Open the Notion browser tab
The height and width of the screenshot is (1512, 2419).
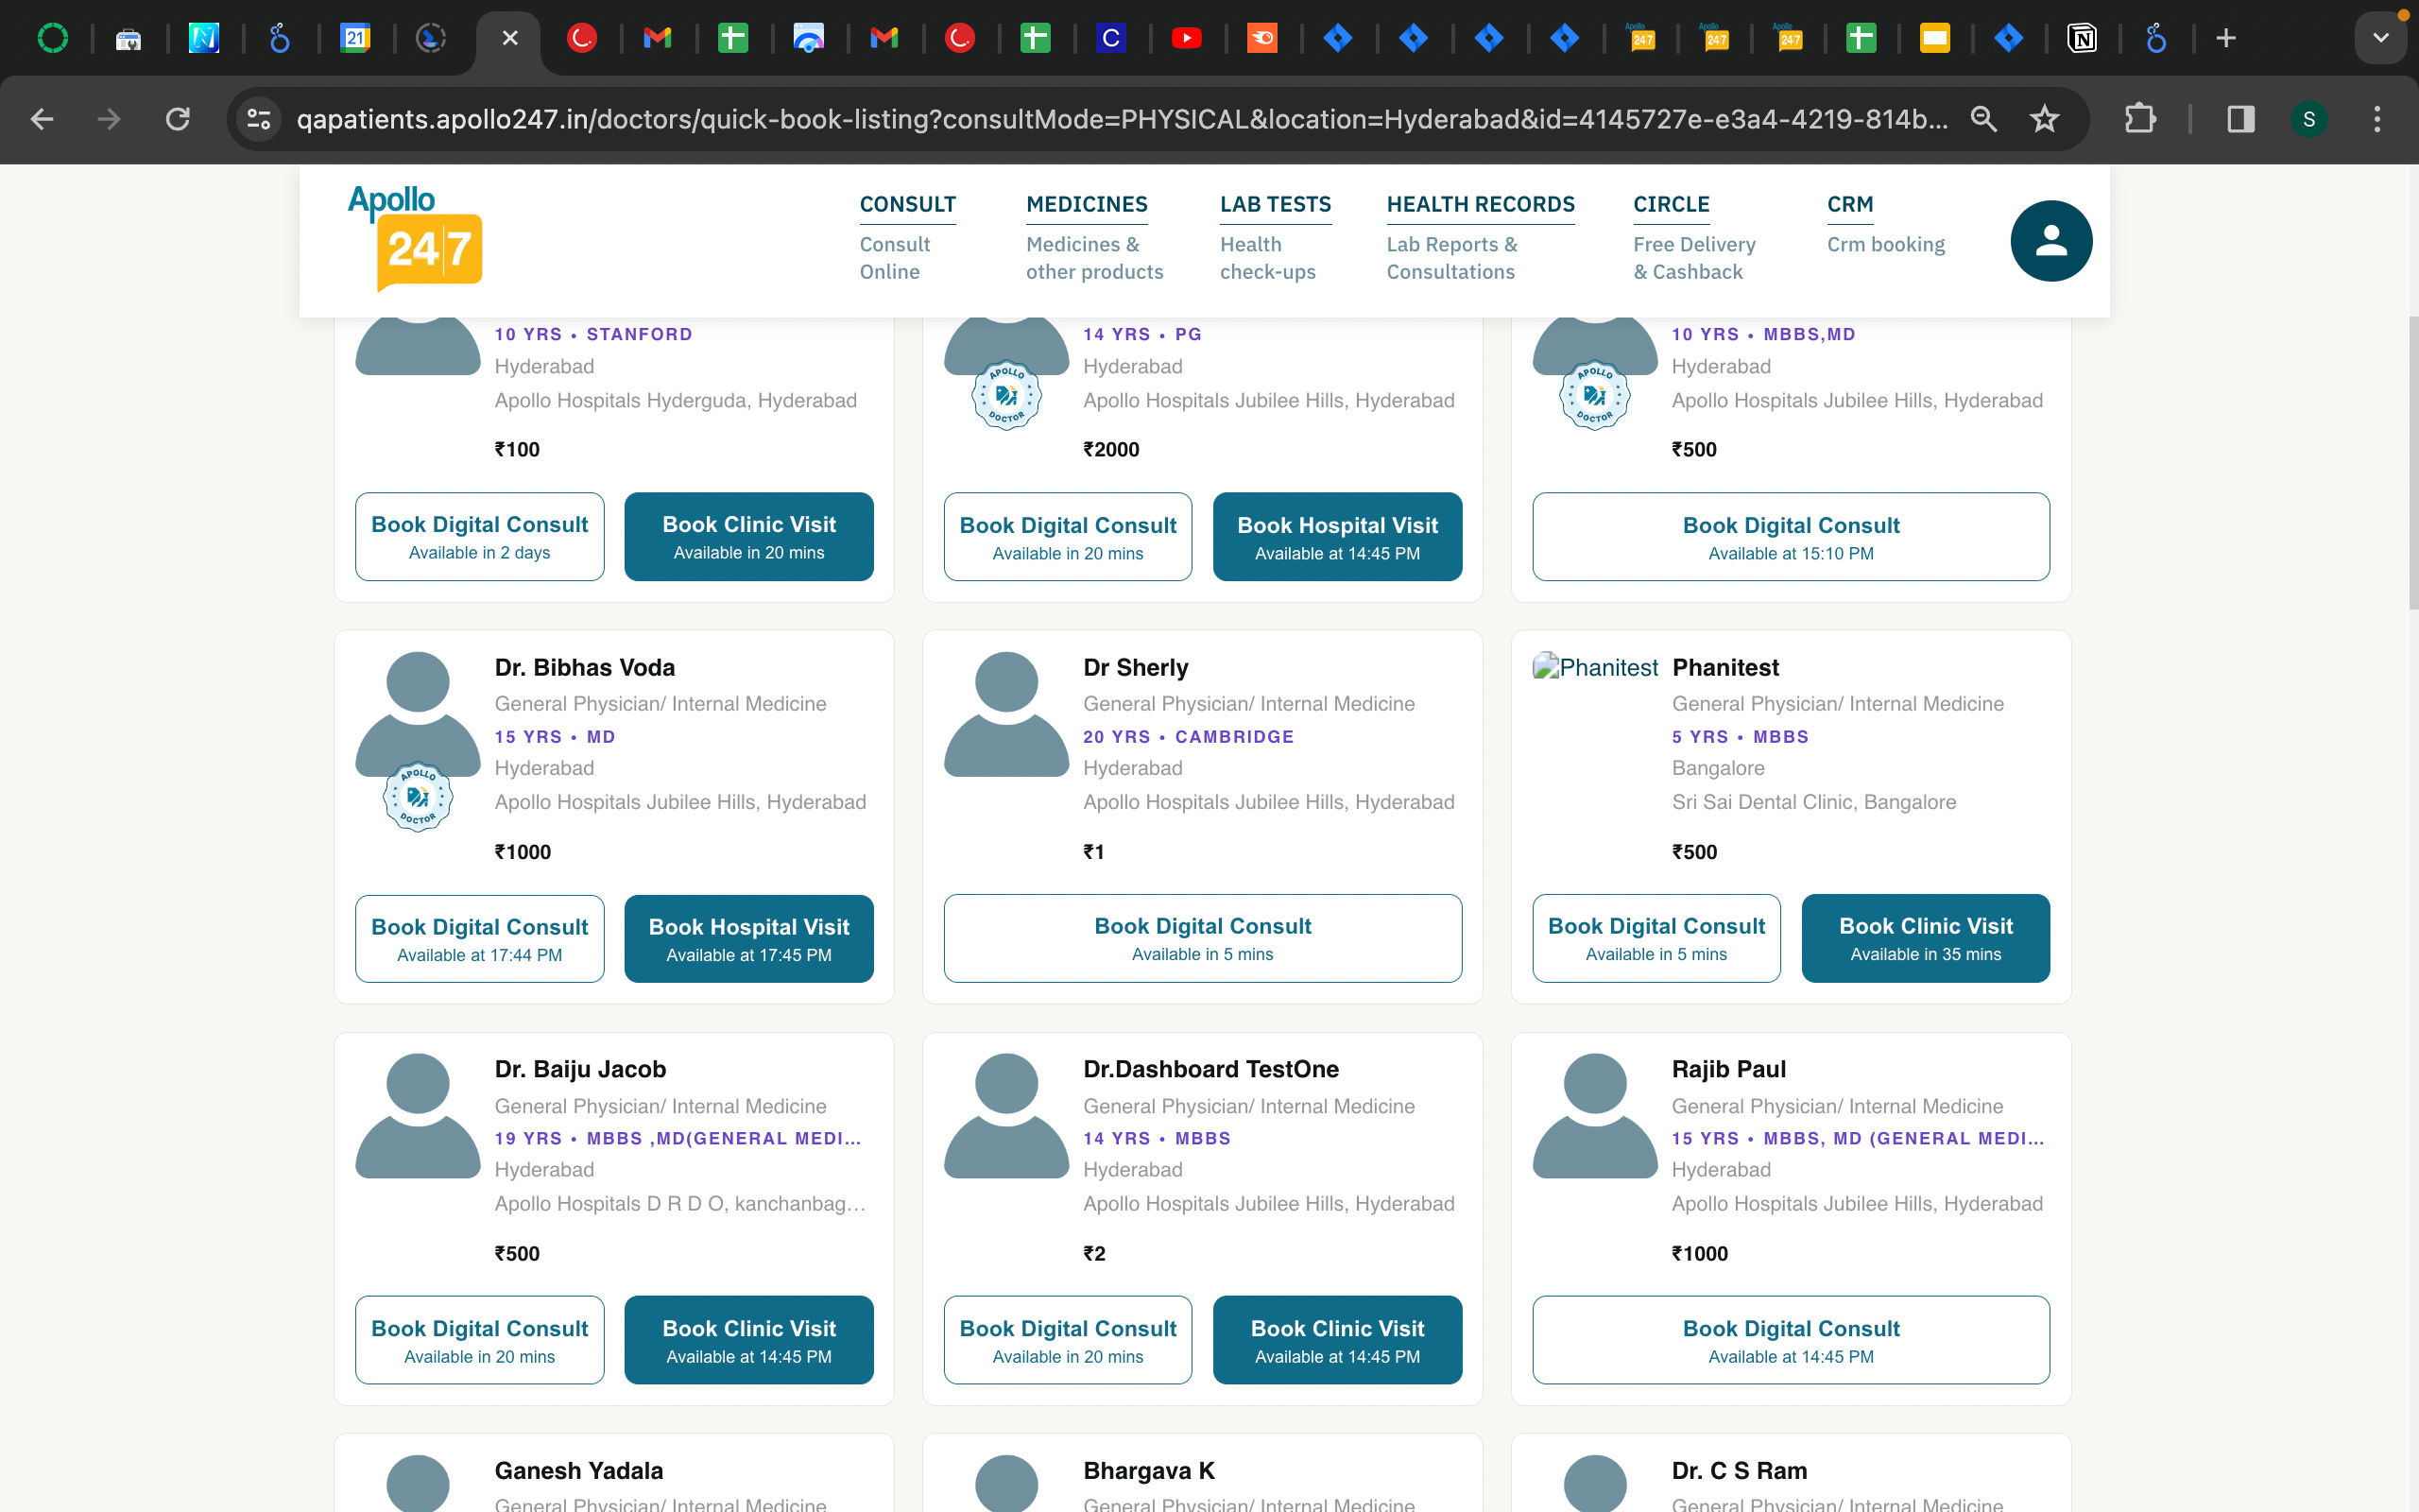coord(2081,38)
